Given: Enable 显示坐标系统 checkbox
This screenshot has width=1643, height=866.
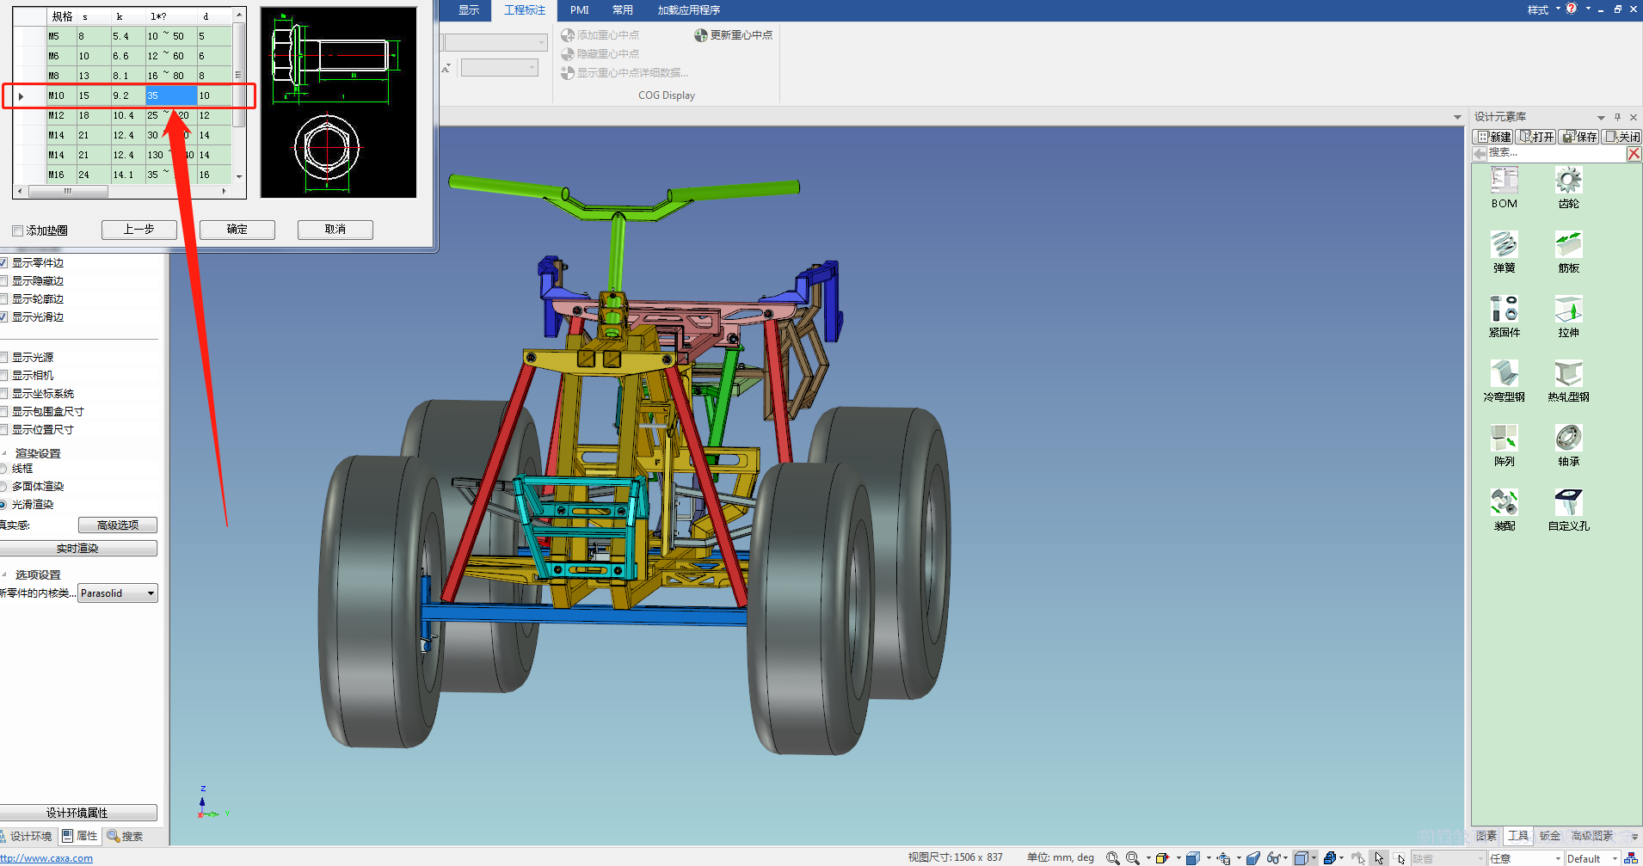Looking at the screenshot, I should pos(3,393).
